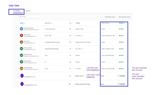Click avatar beside the yahoo.com email
The image size is (156, 95).
(x=21, y=55)
